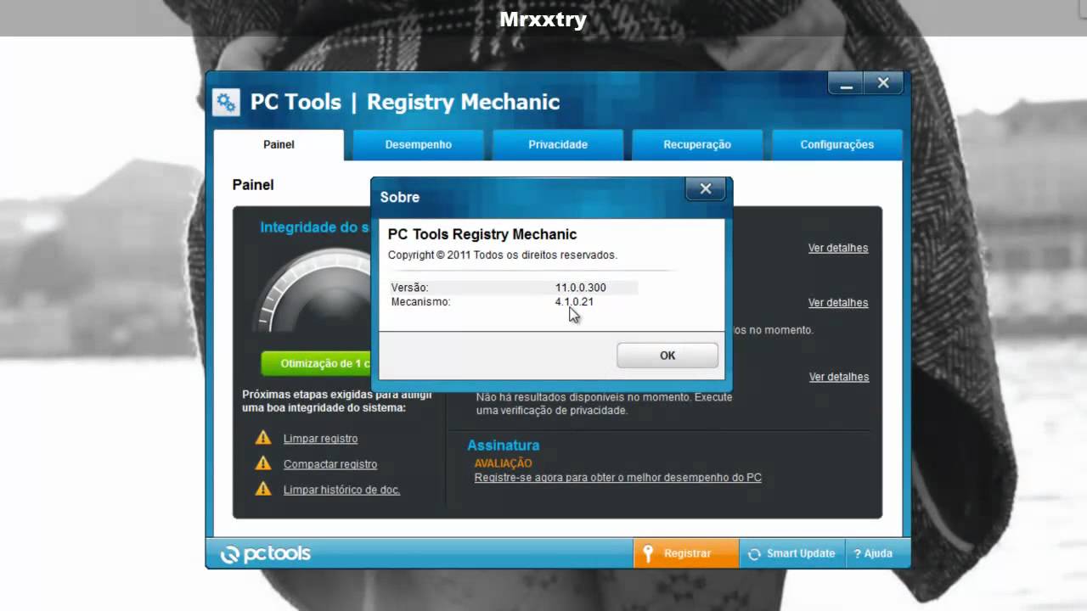Switch to the Desempenho tab
The width and height of the screenshot is (1087, 611).
click(x=418, y=144)
